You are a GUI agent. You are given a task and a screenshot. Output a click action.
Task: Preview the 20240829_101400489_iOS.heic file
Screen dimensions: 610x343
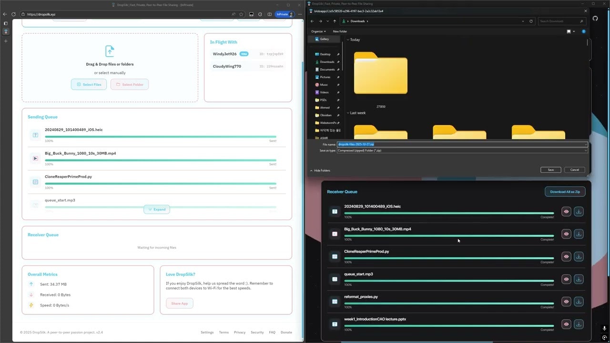566,212
